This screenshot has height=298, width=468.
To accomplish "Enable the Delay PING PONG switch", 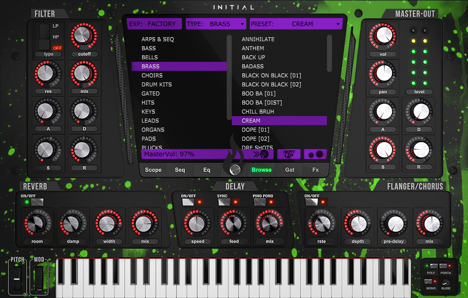I will pyautogui.click(x=259, y=202).
